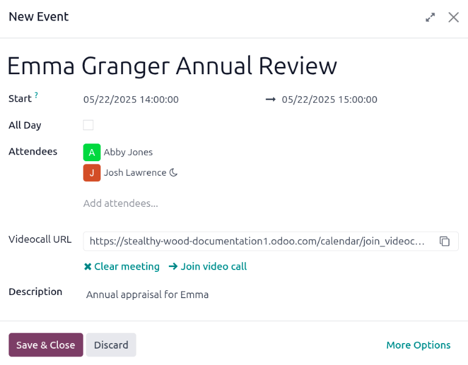This screenshot has width=468, height=365.
Task: Click Abby Jones green avatar
Action: pos(91,152)
